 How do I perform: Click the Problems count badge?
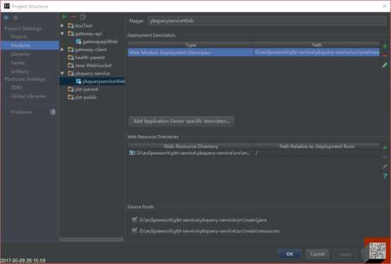pyautogui.click(x=53, y=112)
